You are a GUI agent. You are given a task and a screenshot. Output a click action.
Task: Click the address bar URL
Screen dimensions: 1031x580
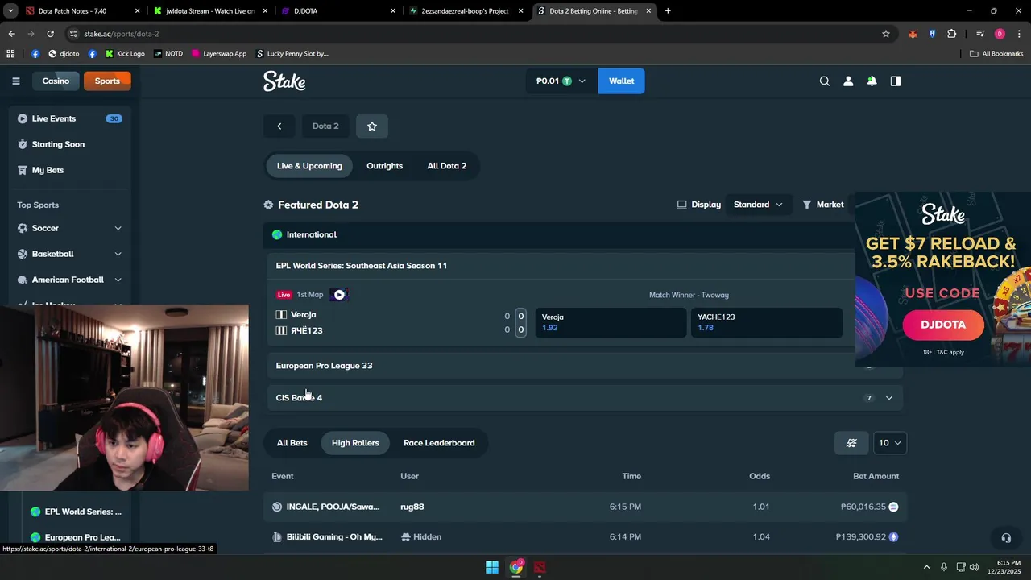(x=122, y=34)
